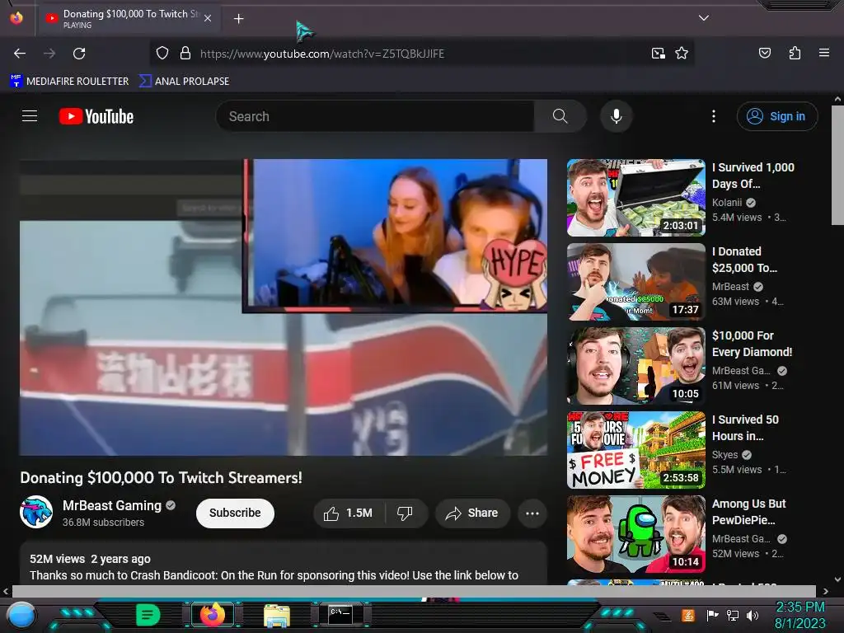
Task: Expand the list all tabs chevron
Action: [704, 18]
